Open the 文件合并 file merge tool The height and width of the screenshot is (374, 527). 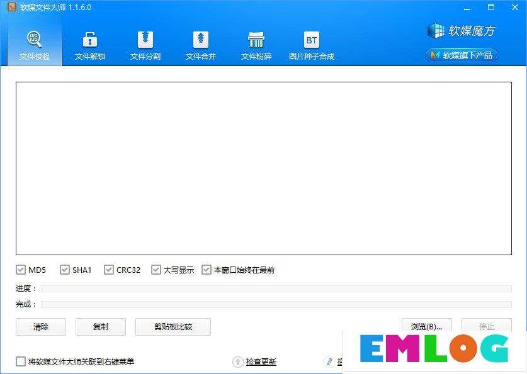tap(200, 44)
